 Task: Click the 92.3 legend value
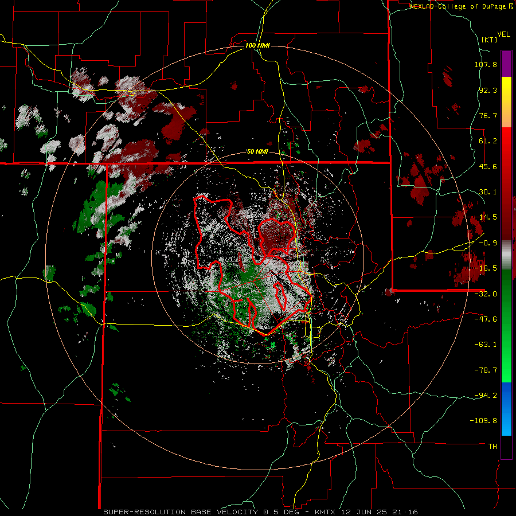click(x=488, y=90)
